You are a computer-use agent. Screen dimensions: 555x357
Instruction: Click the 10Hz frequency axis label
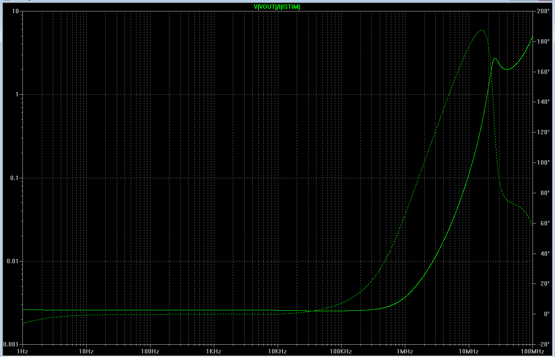point(86,352)
